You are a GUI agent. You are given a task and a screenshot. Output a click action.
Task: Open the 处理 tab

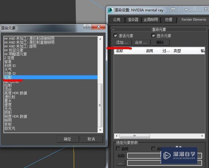coord(168,20)
